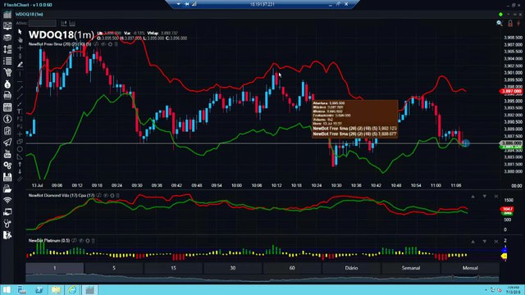Select the Mensal timeframe tab
The height and width of the screenshot is (295, 525).
[470, 268]
